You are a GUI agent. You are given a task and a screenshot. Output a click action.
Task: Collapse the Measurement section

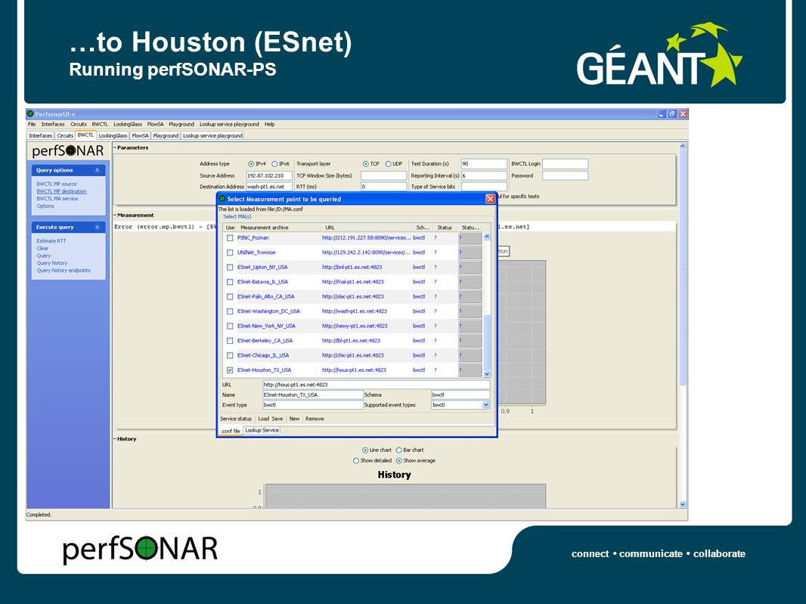pos(115,215)
